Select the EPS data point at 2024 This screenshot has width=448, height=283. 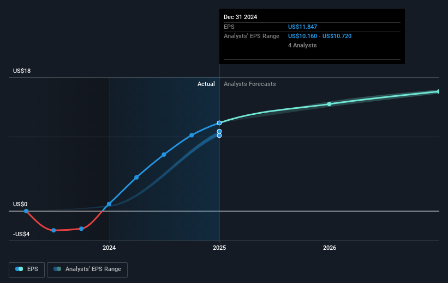[109, 204]
